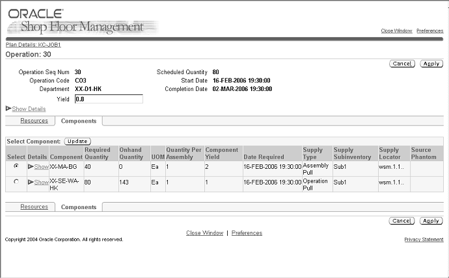Open the footer Close Window link
This screenshot has height=278, width=449.
[x=204, y=233]
